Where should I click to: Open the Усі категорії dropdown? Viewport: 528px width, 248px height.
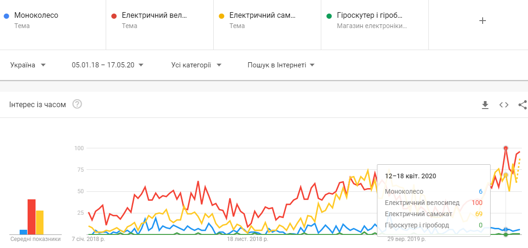(196, 65)
